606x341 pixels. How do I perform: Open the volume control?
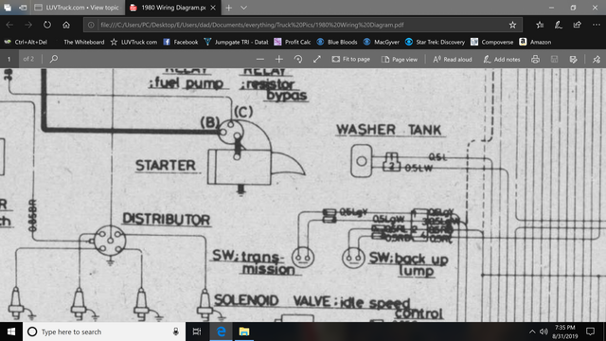[x=544, y=332]
